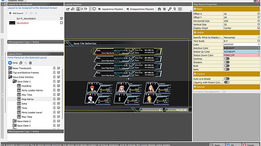Click the copy parts icon next to Parts
The height and width of the screenshot is (146, 261).
[x=21, y=63]
